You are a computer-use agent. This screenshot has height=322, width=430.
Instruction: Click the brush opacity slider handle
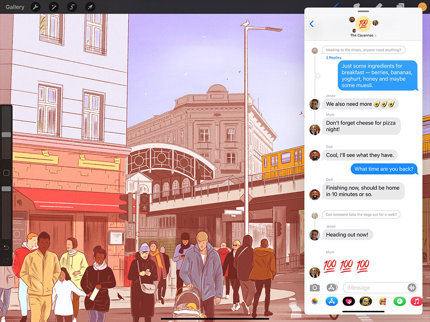click(x=6, y=189)
